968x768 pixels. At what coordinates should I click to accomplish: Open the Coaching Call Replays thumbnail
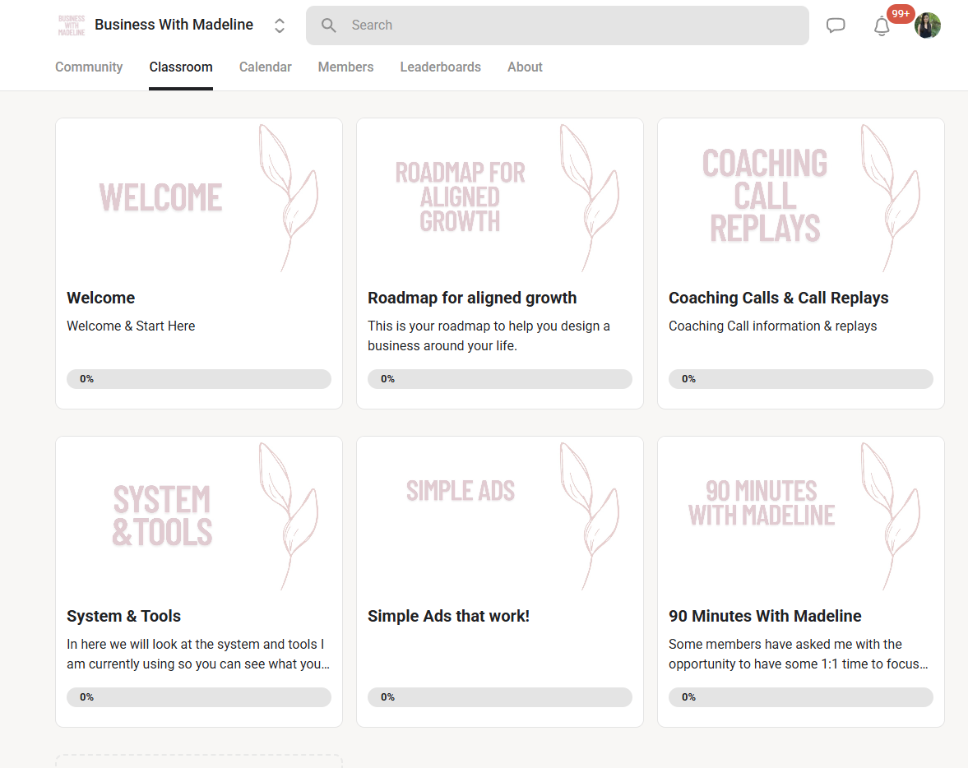pos(801,197)
